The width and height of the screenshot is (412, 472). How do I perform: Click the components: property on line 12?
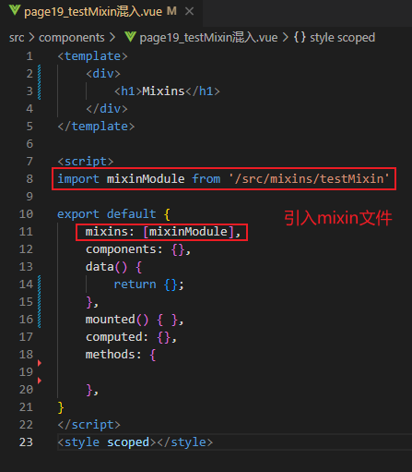tap(124, 249)
